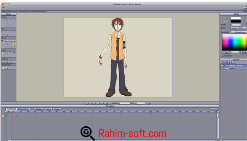This screenshot has width=247, height=141.
Task: Jump to the end with the last transport button
Action: (109, 103)
